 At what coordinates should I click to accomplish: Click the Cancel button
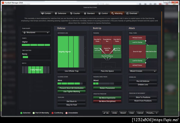[140, 113]
